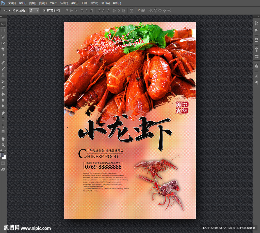Select the Crop tool
Screen dimensions: 260x233
coord(3,49)
